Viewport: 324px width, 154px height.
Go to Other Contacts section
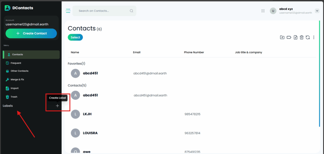(x=20, y=71)
